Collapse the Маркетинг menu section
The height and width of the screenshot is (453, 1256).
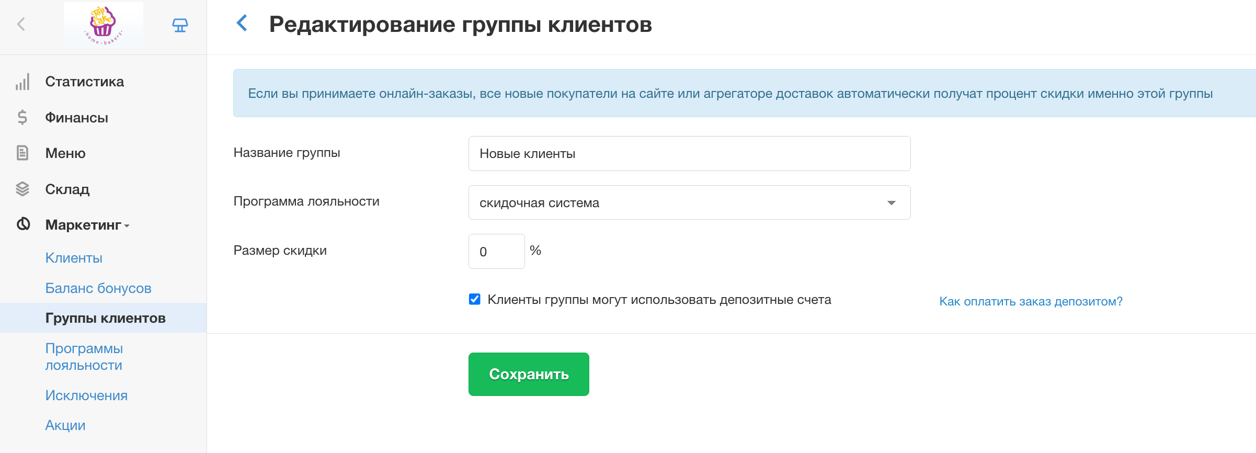pyautogui.click(x=87, y=225)
